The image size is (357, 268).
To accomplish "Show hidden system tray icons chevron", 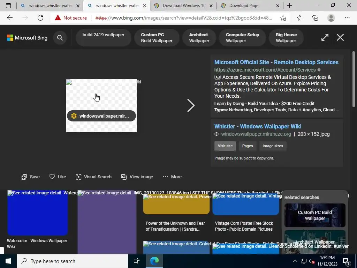I will pos(295,261).
